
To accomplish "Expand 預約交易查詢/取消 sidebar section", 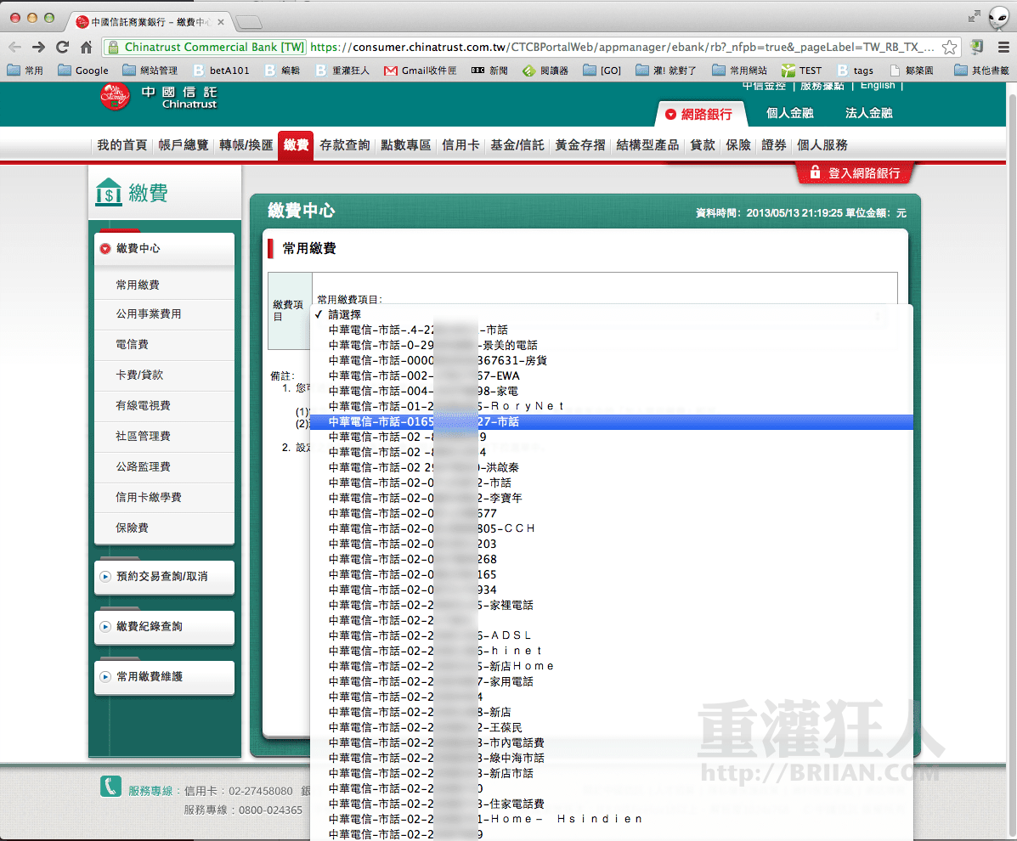I will [x=164, y=577].
